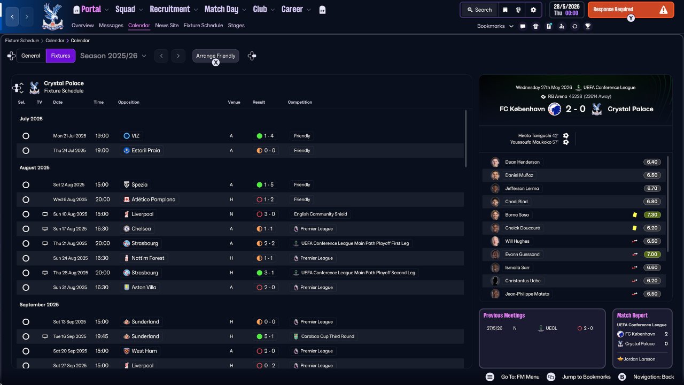Open the Season 2025/26 selector

(x=113, y=56)
